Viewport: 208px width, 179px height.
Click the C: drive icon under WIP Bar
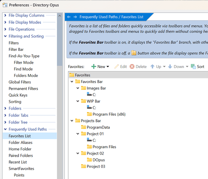(89, 107)
